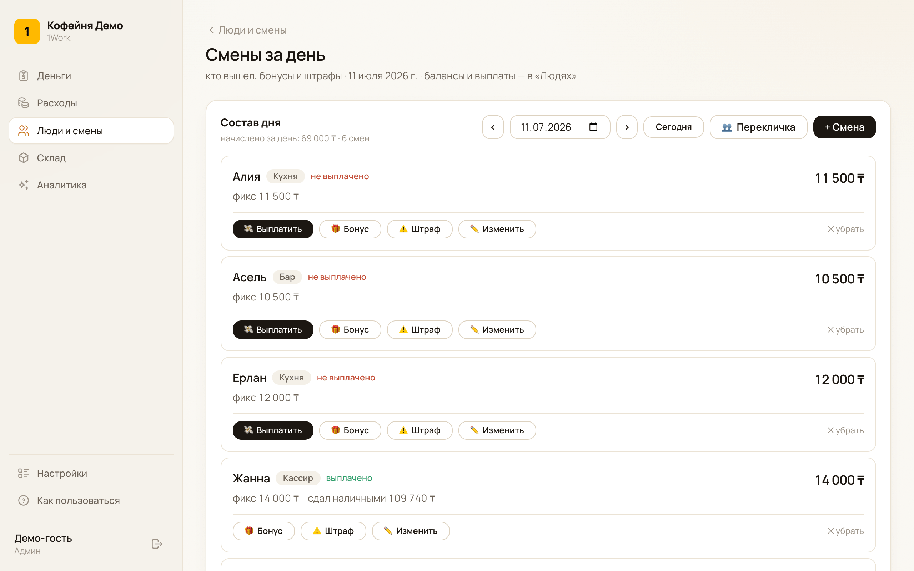
Task: Remove Асель's shift with убрать
Action: point(845,330)
